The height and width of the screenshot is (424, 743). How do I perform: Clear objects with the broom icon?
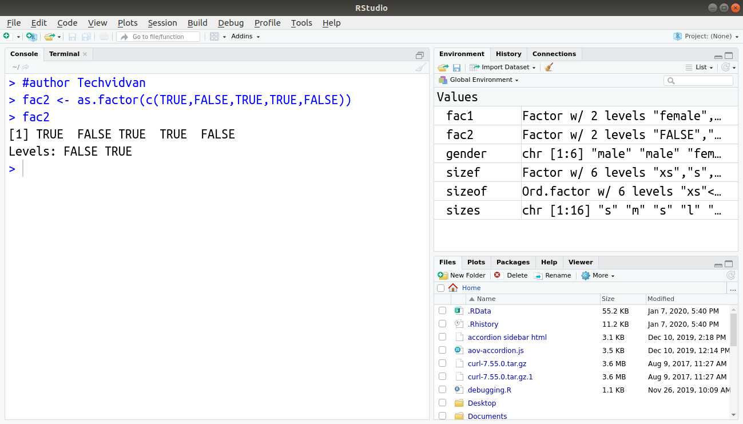(550, 67)
